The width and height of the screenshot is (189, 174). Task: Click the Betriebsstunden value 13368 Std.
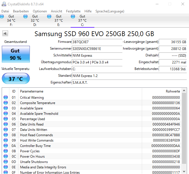click(x=173, y=69)
